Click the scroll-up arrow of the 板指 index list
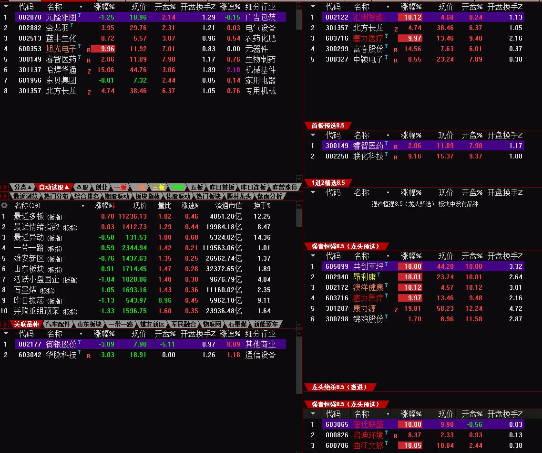Viewport: 542px width, 453px height. [x=299, y=205]
